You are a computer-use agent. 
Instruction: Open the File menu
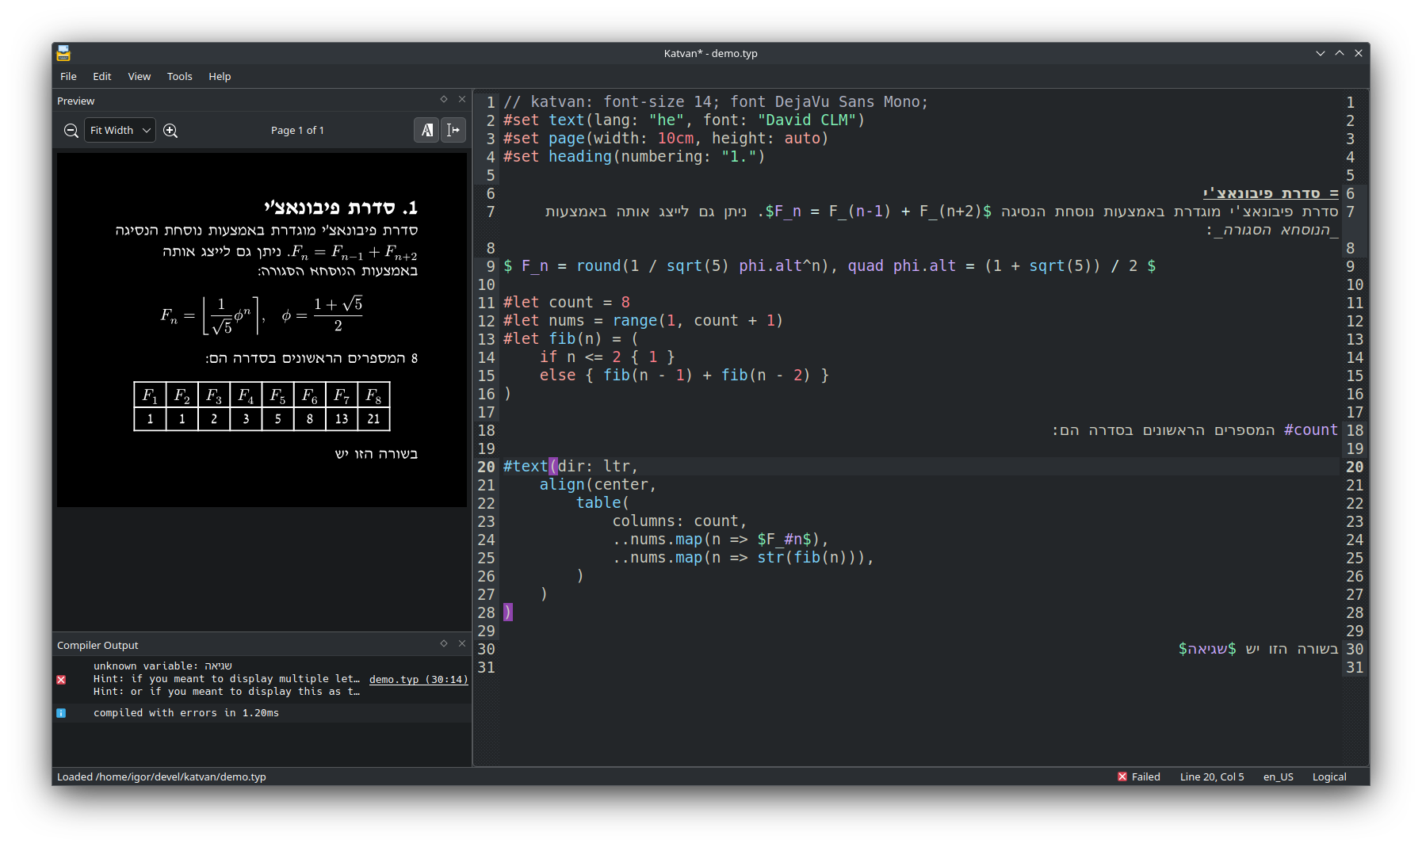tap(68, 77)
